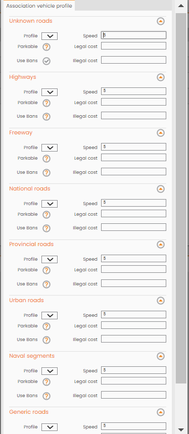The width and height of the screenshot is (189, 434).
Task: Focus the Freeway Legal cost field
Action: pos(133,158)
